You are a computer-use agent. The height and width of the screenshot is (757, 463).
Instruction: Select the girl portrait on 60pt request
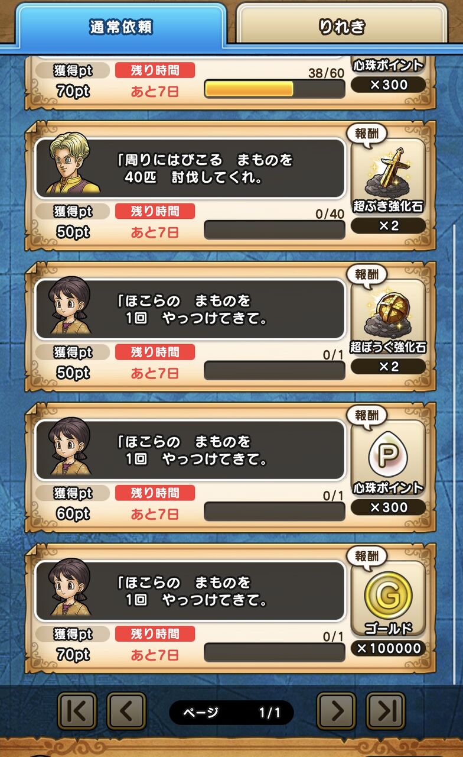click(x=71, y=447)
